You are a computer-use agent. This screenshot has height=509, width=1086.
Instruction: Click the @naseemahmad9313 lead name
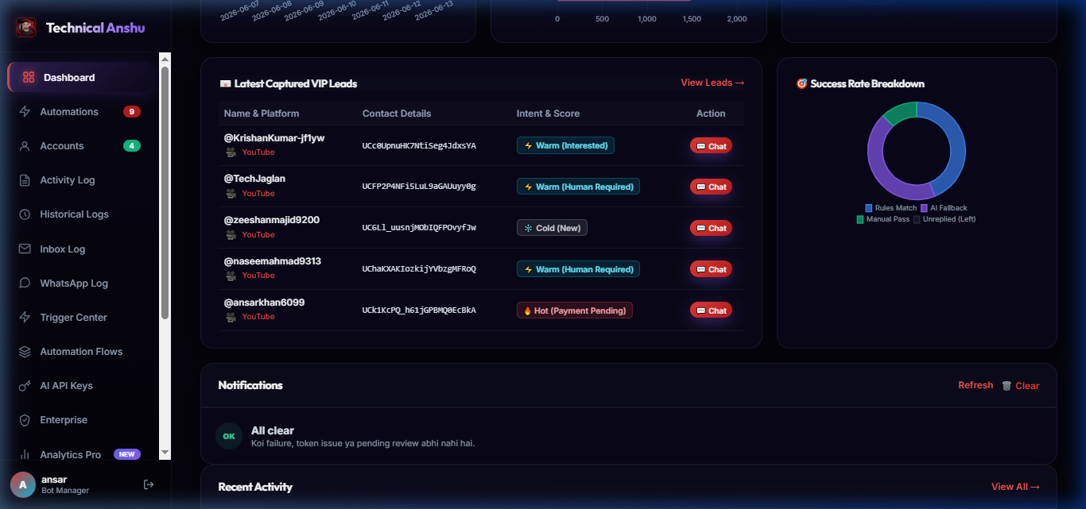pyautogui.click(x=273, y=261)
